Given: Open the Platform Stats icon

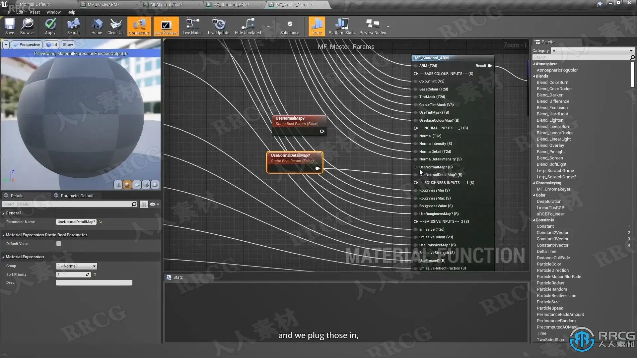Looking at the screenshot, I should [341, 24].
